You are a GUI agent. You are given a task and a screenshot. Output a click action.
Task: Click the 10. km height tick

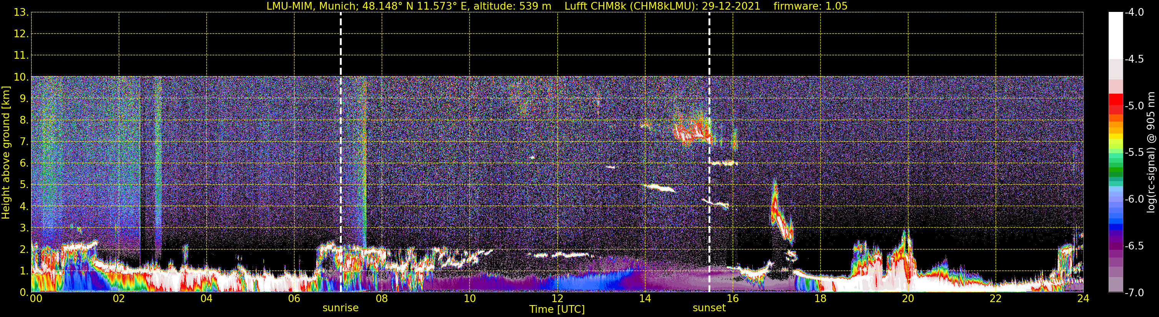click(21, 77)
